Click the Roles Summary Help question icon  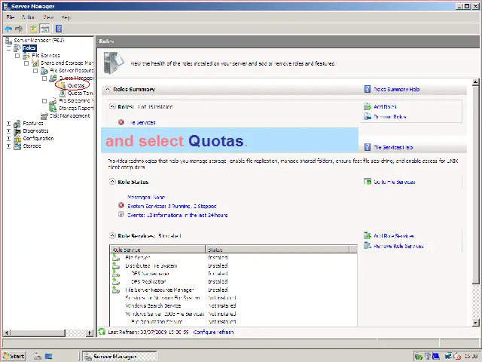click(368, 89)
